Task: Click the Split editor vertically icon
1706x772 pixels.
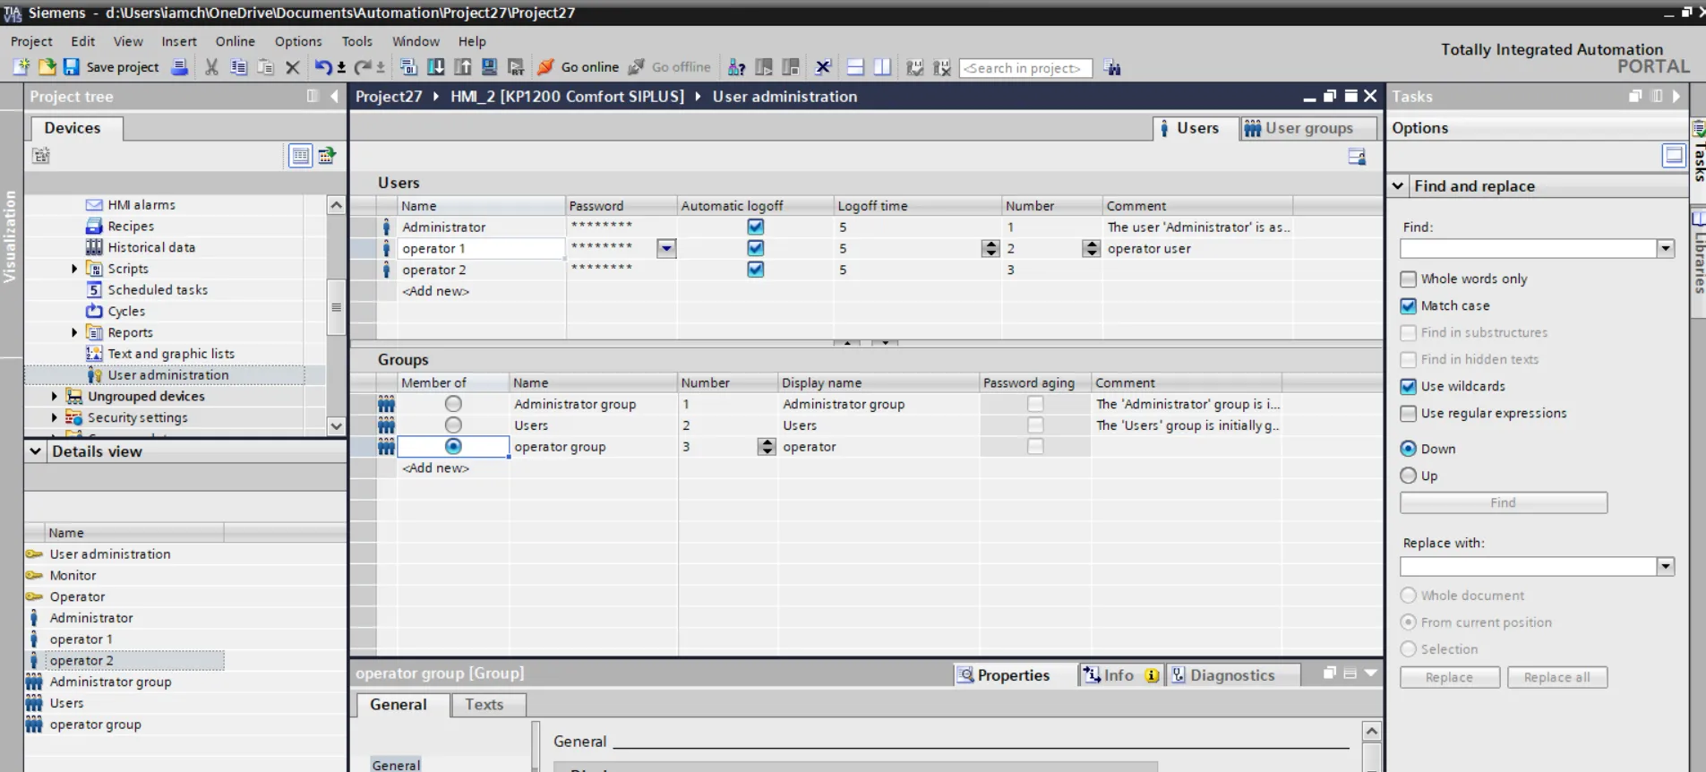Action: point(882,67)
